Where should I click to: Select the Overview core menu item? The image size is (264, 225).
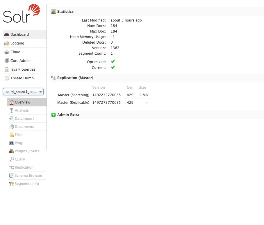point(27,102)
